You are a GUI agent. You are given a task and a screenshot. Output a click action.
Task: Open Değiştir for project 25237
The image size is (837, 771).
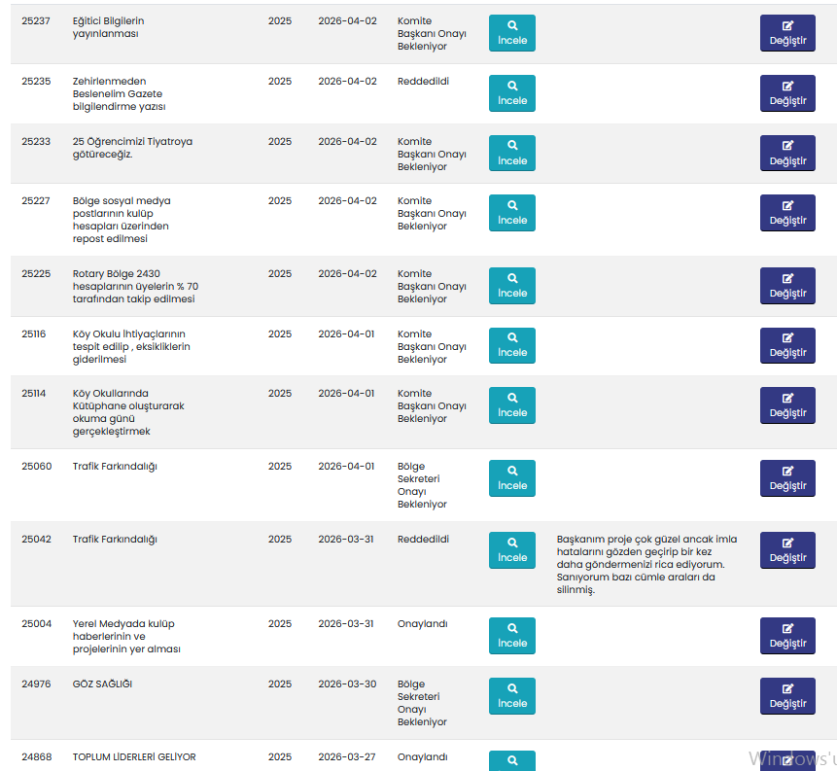[787, 33]
